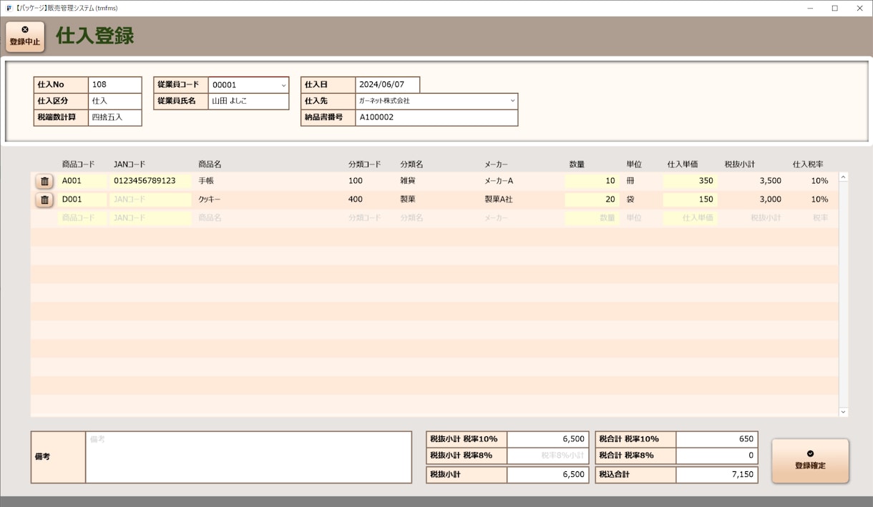Edit unit price 150 in the クッキー row
This screenshot has height=507, width=873.
690,200
